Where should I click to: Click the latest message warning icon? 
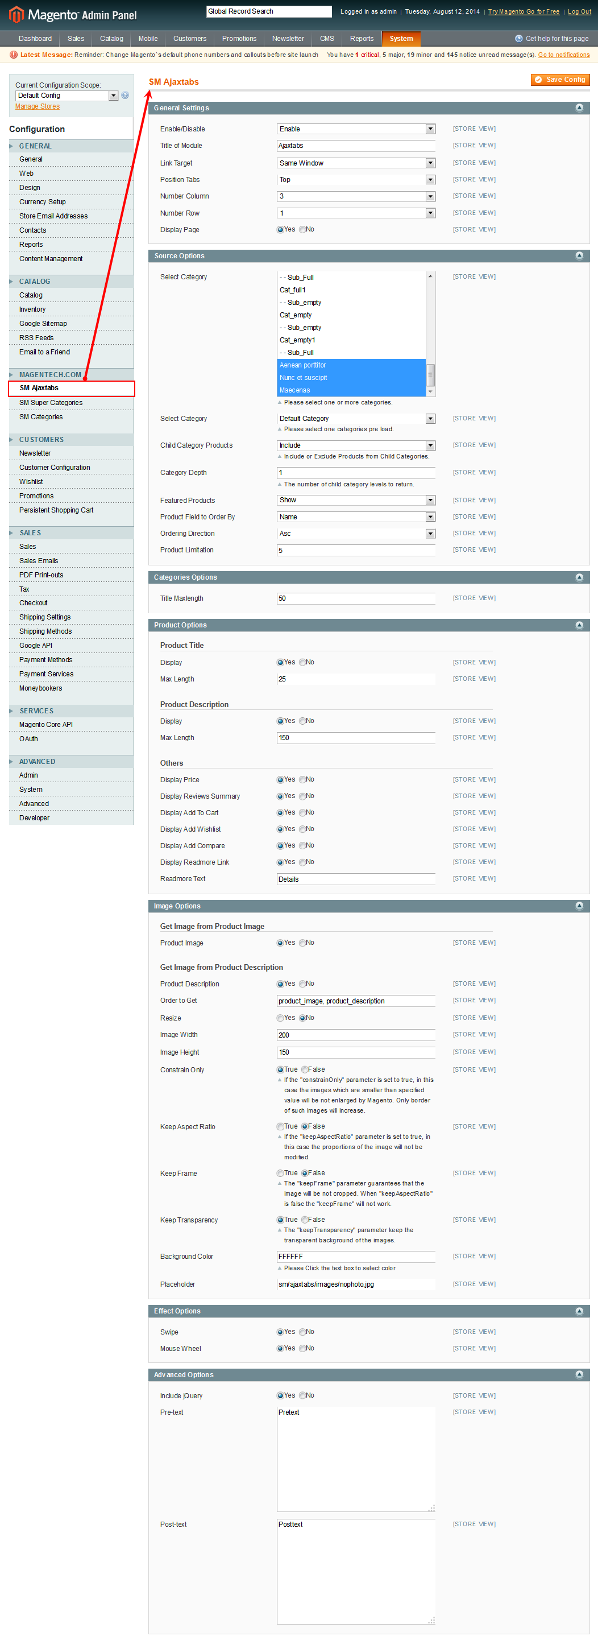[13, 55]
